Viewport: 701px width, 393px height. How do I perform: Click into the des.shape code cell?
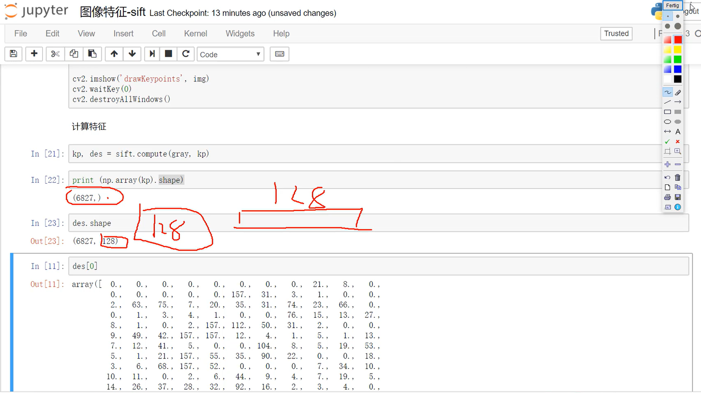coord(378,223)
